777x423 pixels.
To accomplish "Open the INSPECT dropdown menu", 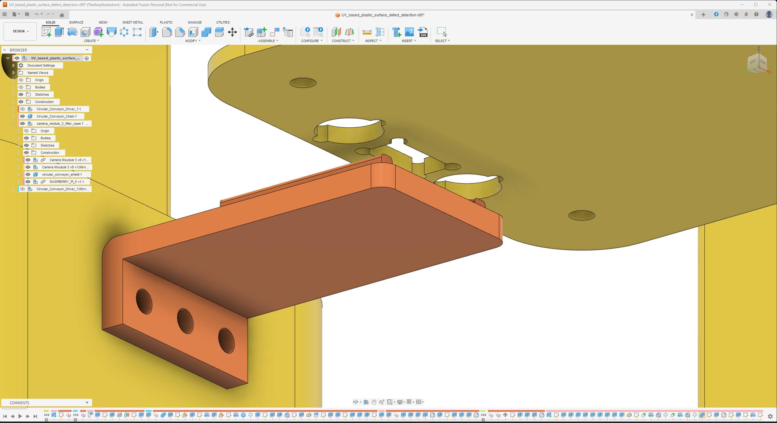I will (373, 41).
